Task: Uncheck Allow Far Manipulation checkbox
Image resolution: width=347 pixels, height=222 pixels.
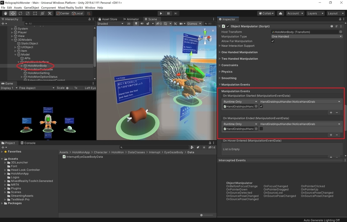Action: coord(272,41)
